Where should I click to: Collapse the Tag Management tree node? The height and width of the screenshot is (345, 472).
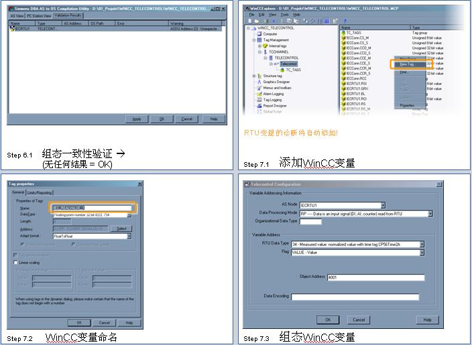254,40
